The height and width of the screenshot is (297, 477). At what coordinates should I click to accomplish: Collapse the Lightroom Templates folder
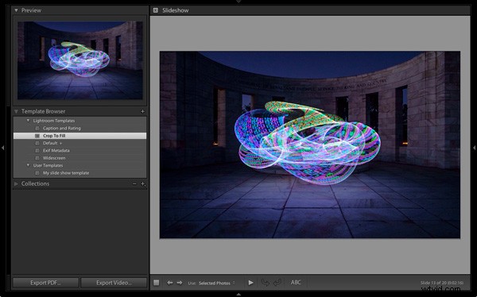28,121
